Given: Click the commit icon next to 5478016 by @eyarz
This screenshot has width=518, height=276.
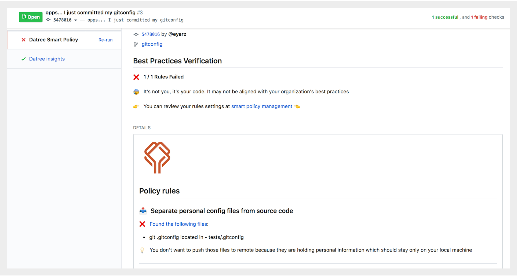Looking at the screenshot, I should tap(136, 34).
